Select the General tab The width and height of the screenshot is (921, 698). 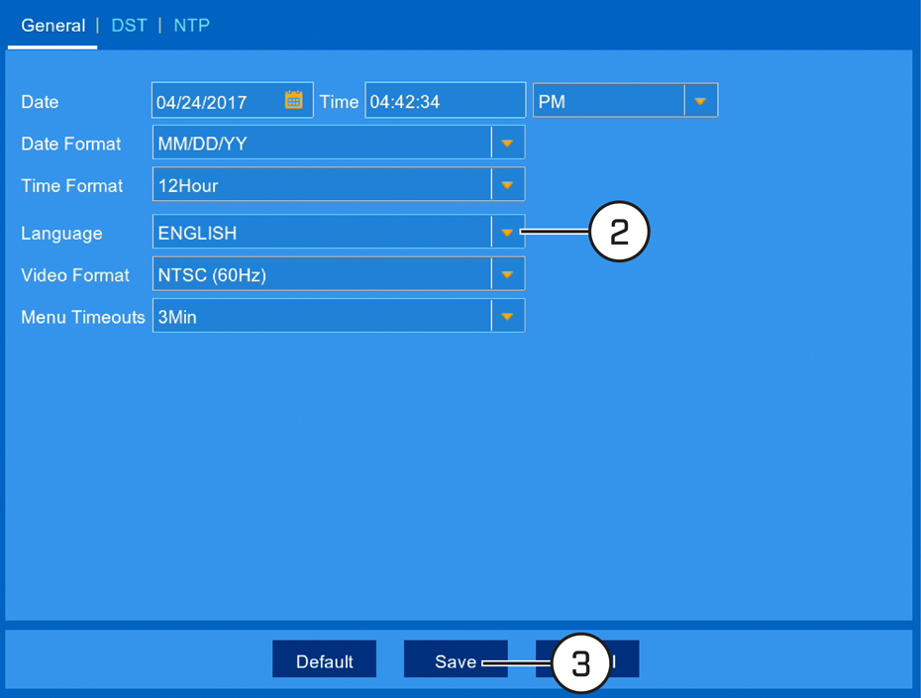52,25
